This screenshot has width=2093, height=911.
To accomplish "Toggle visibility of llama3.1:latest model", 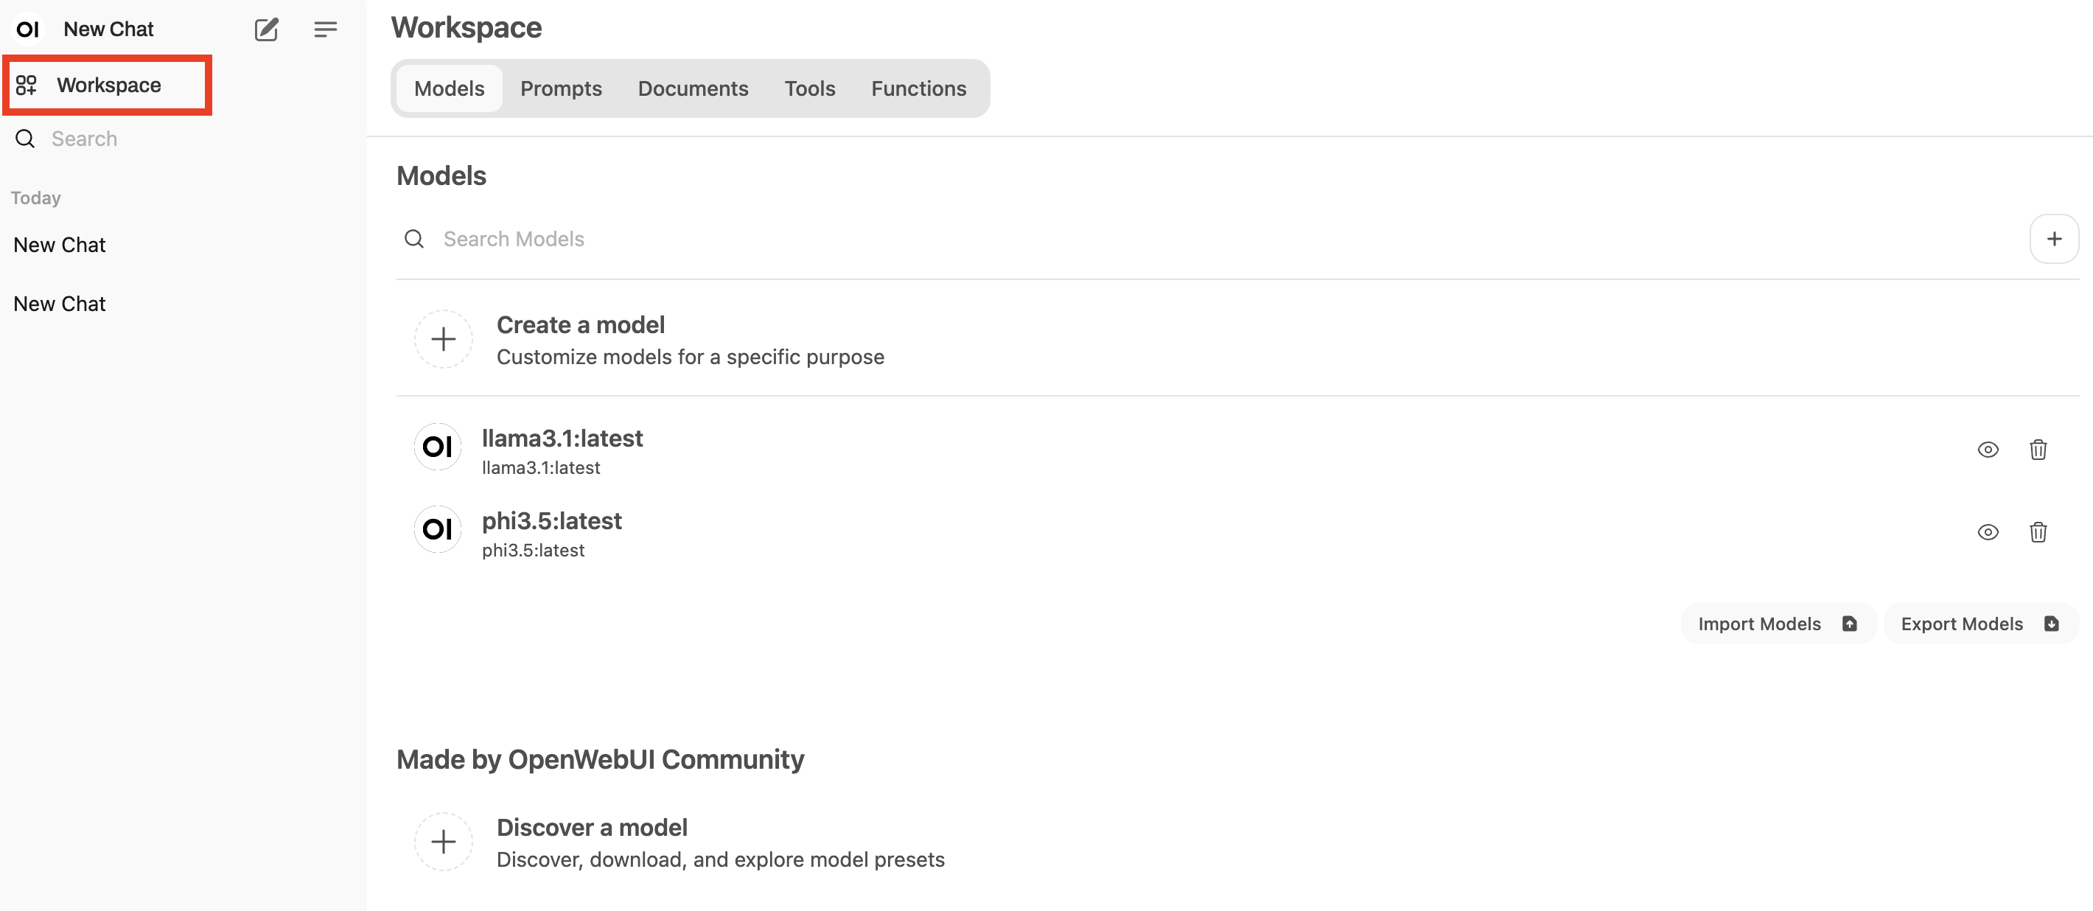I will tap(1988, 450).
